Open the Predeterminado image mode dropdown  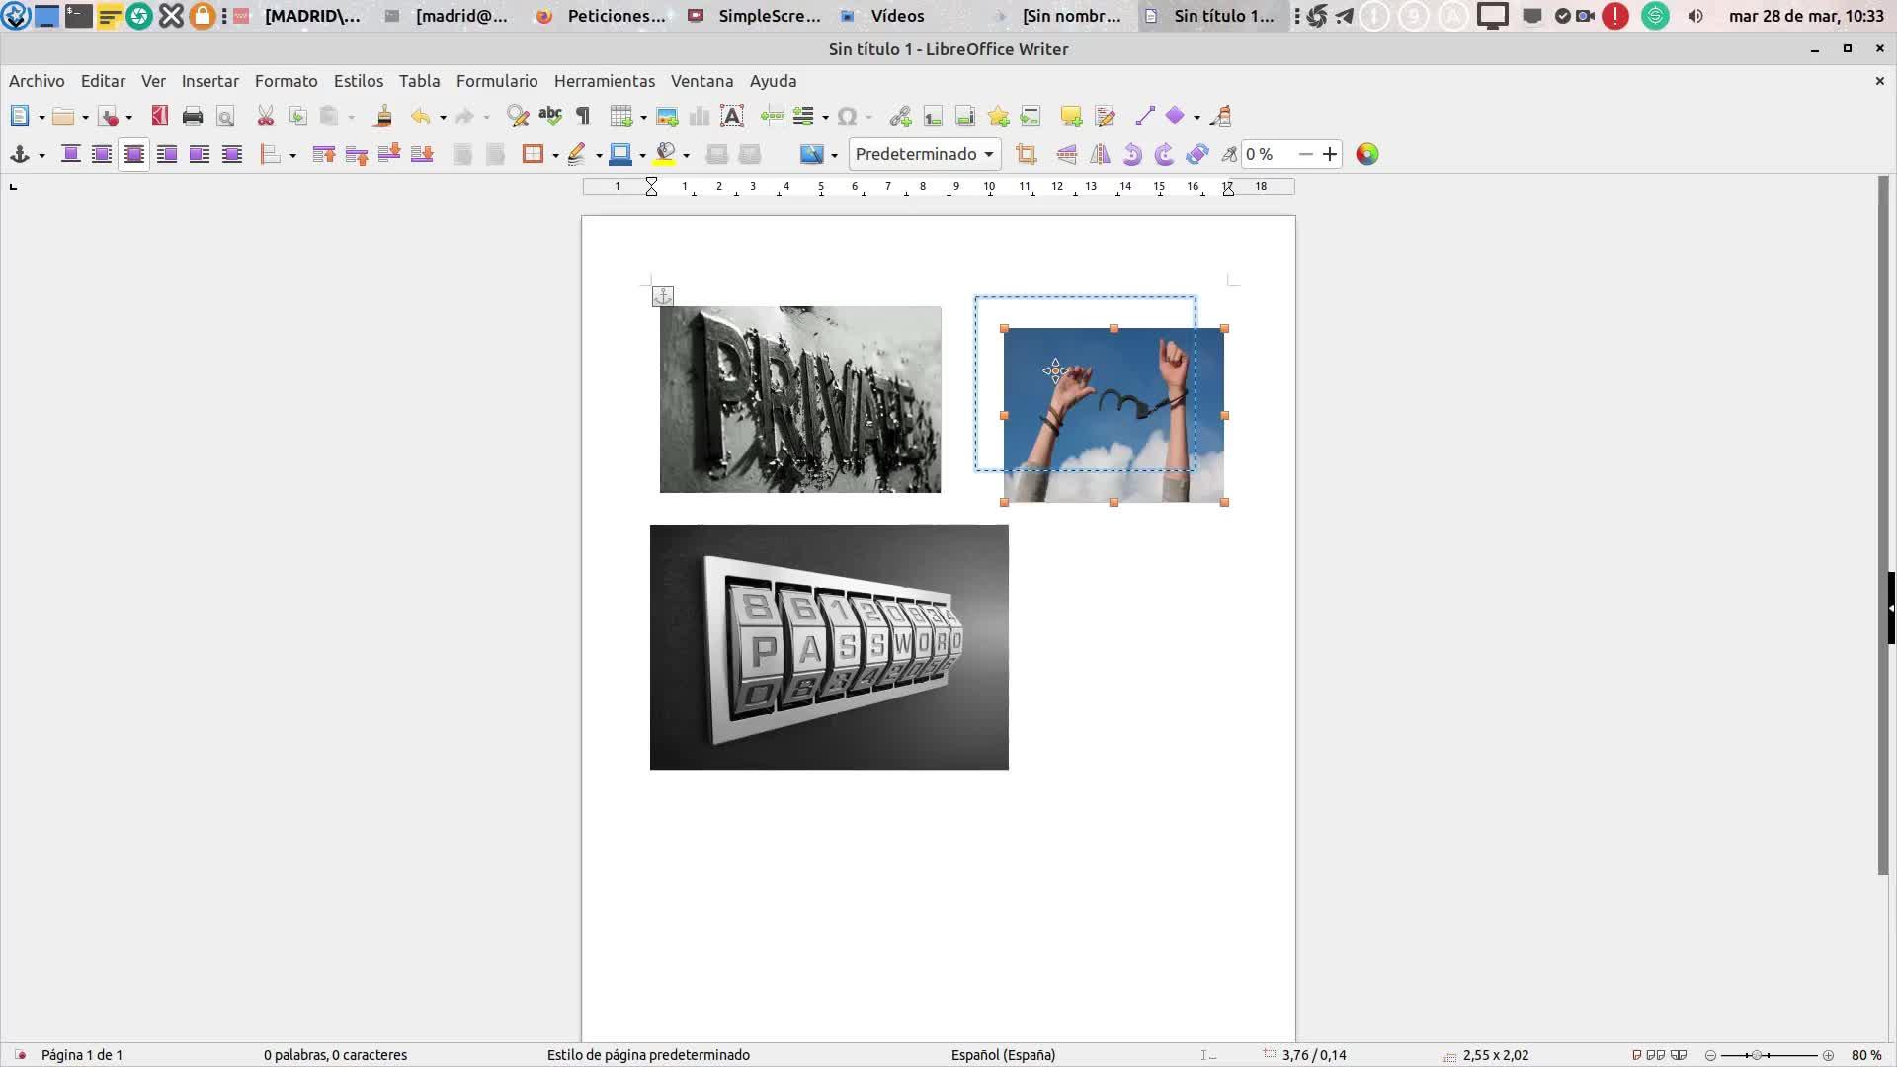925,154
